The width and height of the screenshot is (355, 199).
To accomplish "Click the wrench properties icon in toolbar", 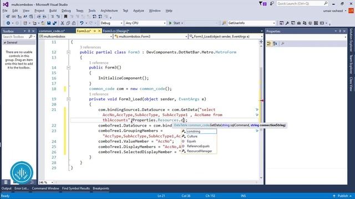I will tap(287, 23).
